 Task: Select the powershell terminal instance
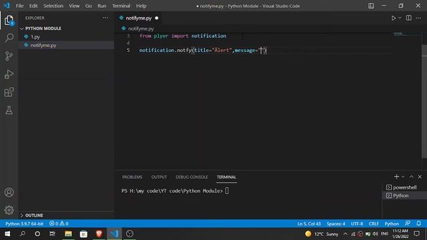[x=404, y=187]
